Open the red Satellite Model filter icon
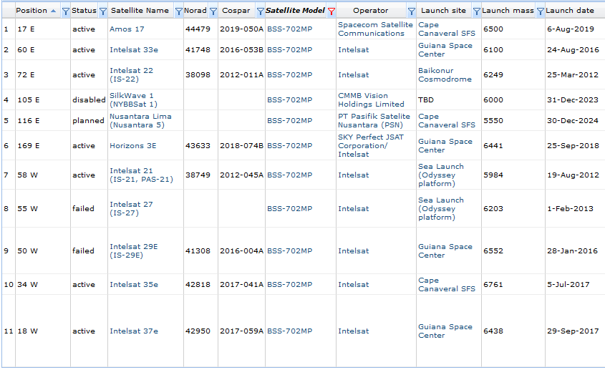This screenshot has height=370, width=605. (x=331, y=11)
